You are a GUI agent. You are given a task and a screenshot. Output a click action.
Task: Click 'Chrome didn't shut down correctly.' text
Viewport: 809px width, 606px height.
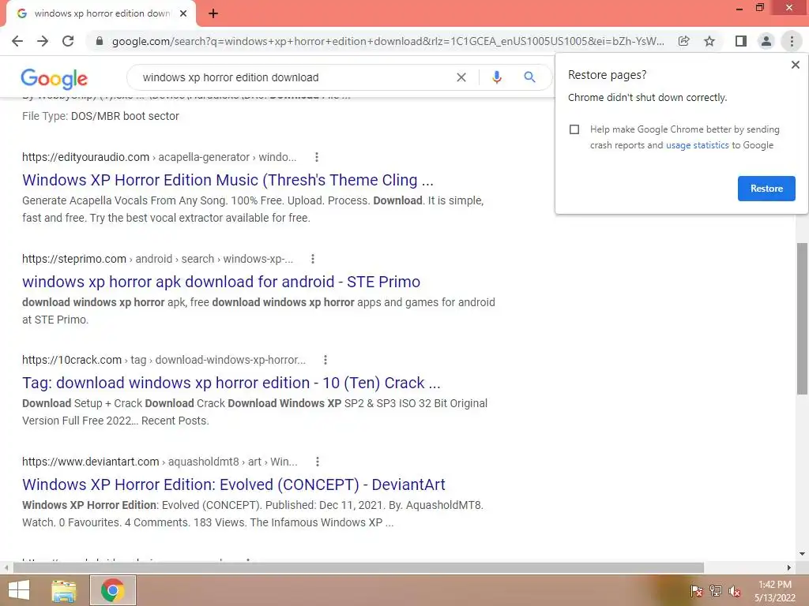coord(648,97)
